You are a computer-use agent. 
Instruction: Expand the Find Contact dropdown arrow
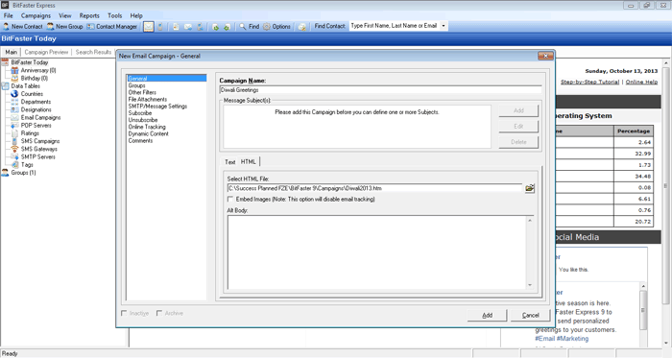pos(444,26)
